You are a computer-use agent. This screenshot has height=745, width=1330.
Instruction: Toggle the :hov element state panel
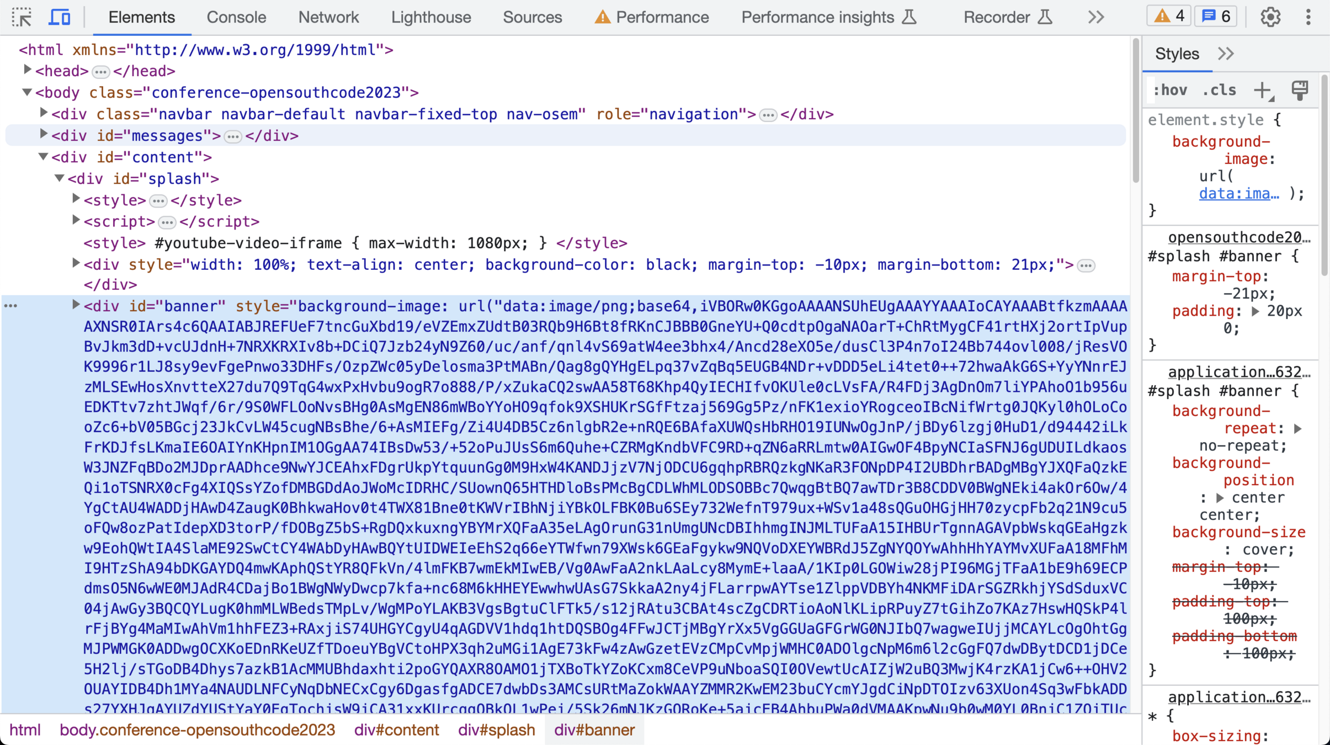(1171, 91)
